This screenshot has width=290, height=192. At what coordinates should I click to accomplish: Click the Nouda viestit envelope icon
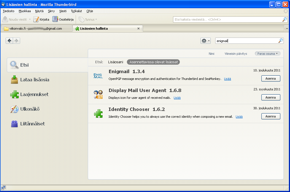pyautogui.click(x=5, y=19)
